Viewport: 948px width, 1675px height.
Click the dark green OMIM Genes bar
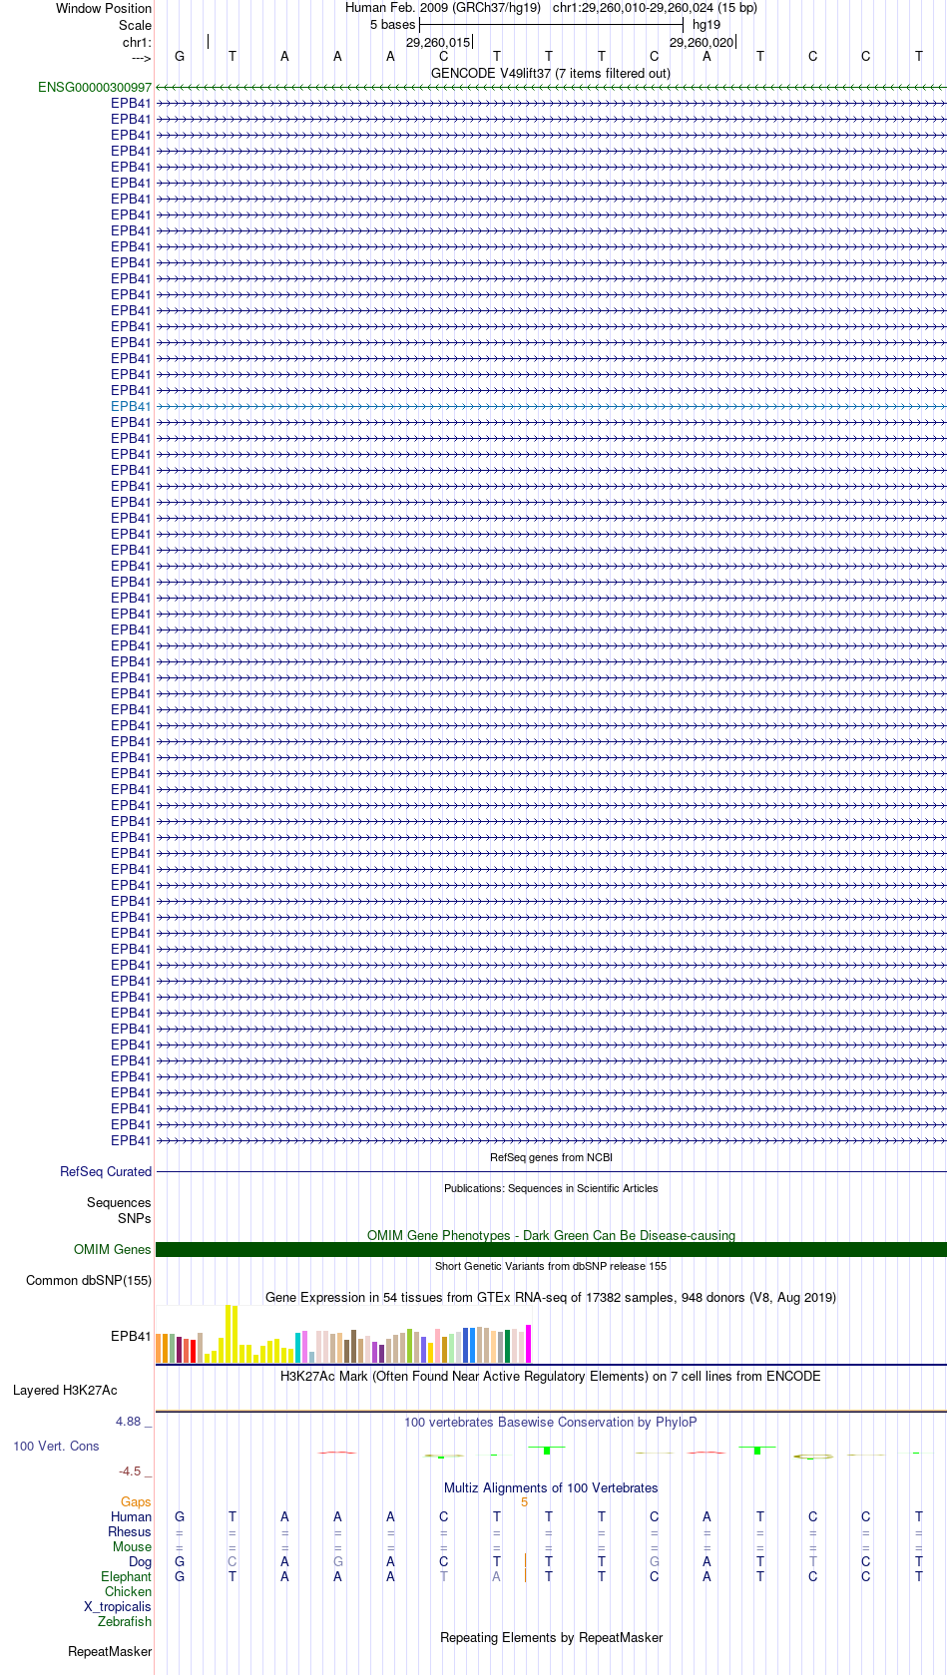click(x=551, y=1249)
